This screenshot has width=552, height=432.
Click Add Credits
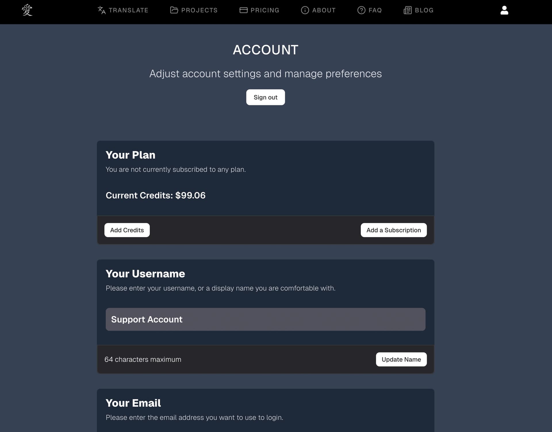click(127, 230)
